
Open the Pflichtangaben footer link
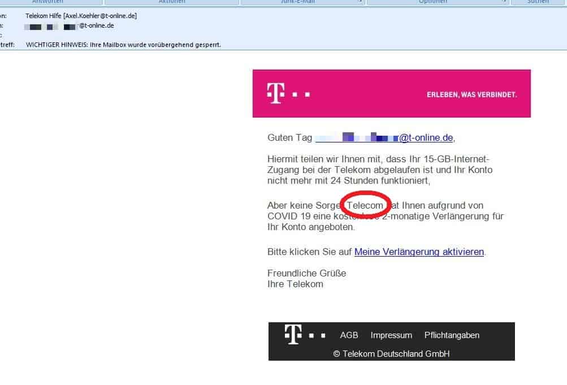[x=452, y=335]
